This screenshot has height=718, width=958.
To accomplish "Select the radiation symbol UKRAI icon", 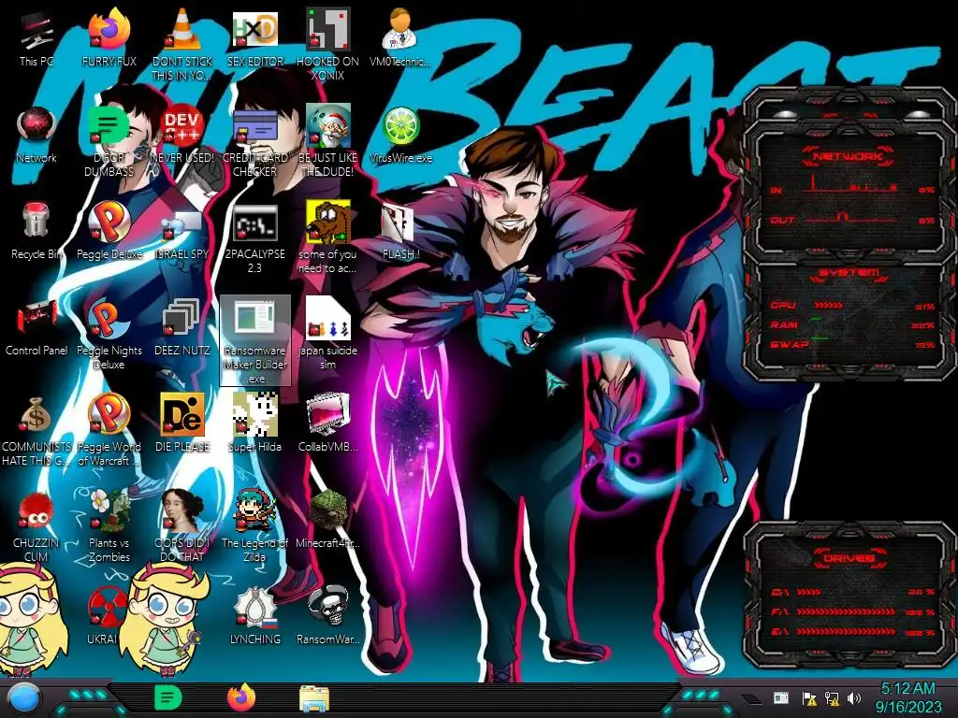I will coord(105,617).
